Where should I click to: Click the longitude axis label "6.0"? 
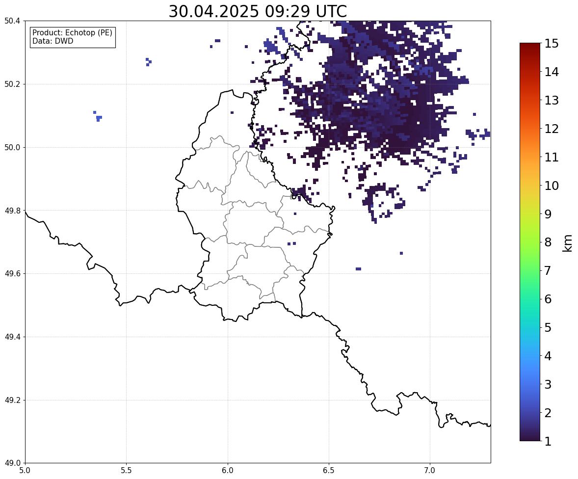pyautogui.click(x=228, y=471)
